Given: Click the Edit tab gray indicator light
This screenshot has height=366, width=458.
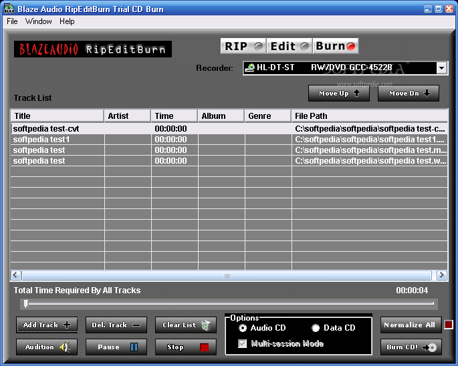Looking at the screenshot, I should pyautogui.click(x=305, y=46).
